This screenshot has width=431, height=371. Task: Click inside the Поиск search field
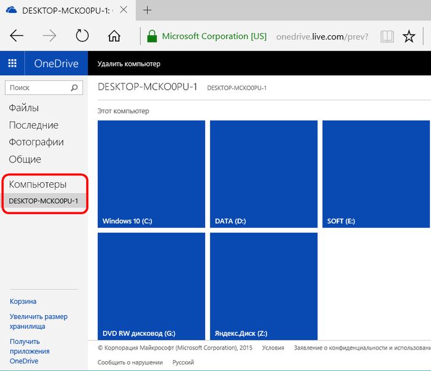(37, 88)
